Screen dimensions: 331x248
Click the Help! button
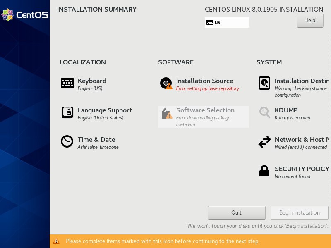point(310,20)
